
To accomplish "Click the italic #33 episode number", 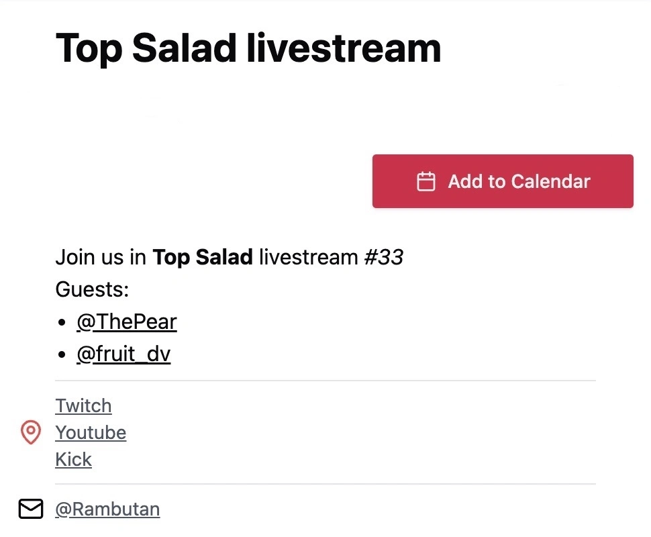I will click(x=383, y=257).
